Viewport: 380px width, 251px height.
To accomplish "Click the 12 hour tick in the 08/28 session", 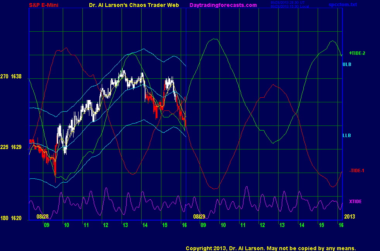I will [105, 225].
